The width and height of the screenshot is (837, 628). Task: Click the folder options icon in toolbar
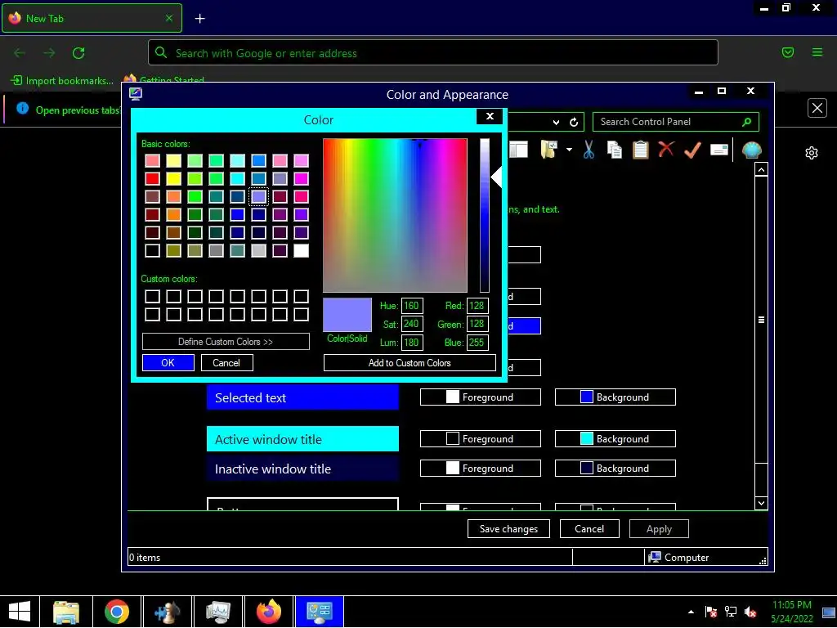click(549, 150)
